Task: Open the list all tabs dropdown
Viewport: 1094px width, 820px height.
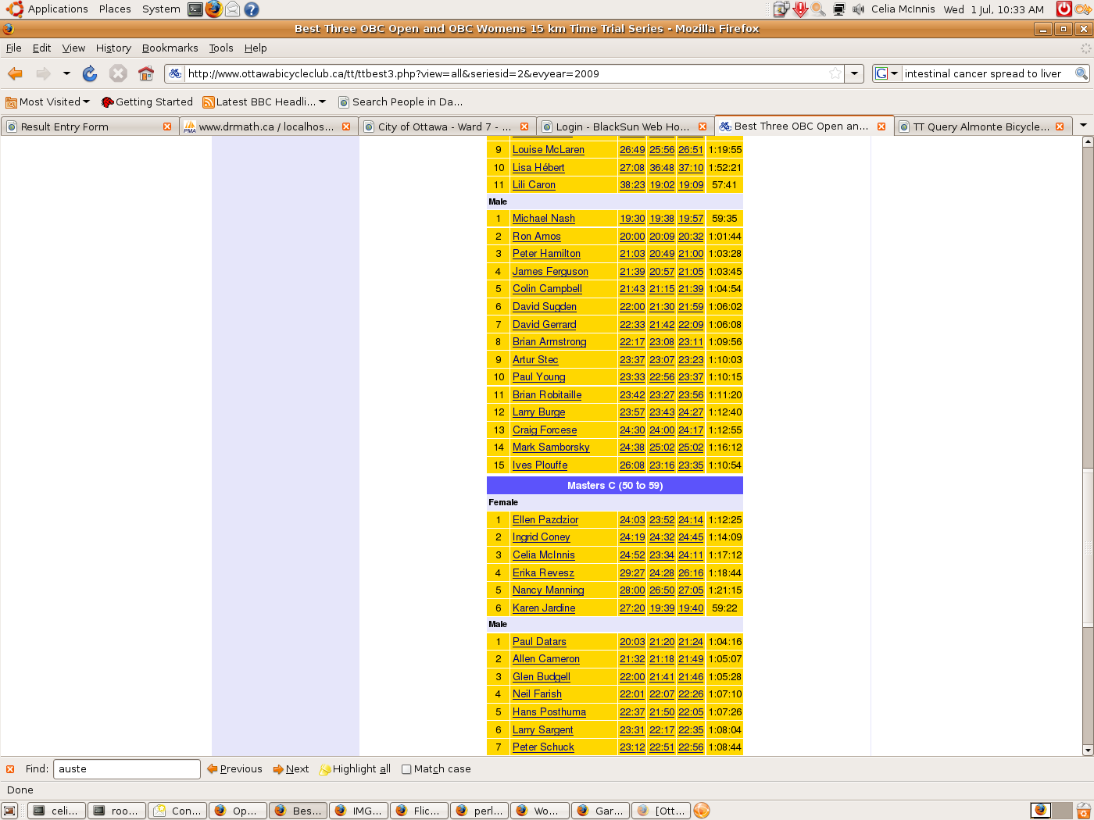Action: point(1083,126)
